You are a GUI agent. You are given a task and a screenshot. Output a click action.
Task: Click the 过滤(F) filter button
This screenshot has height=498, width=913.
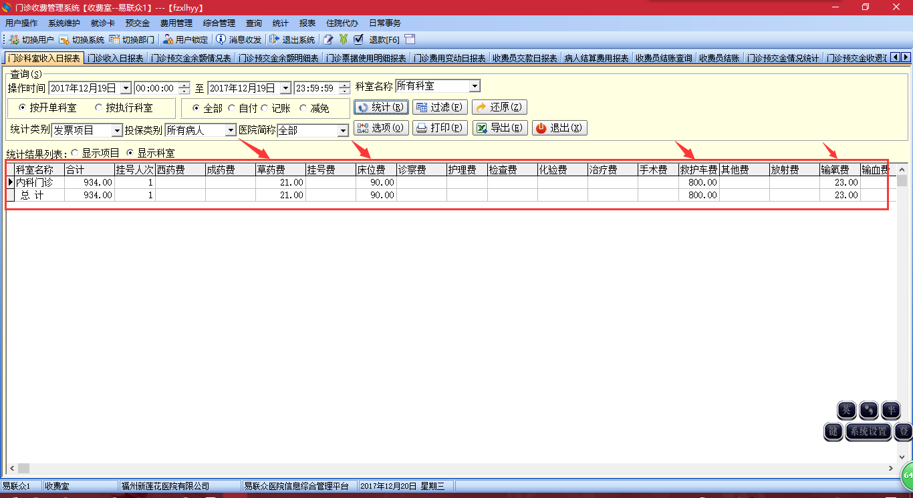(x=440, y=107)
